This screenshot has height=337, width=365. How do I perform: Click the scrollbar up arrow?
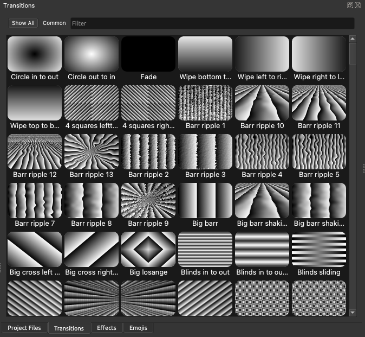(x=353, y=39)
